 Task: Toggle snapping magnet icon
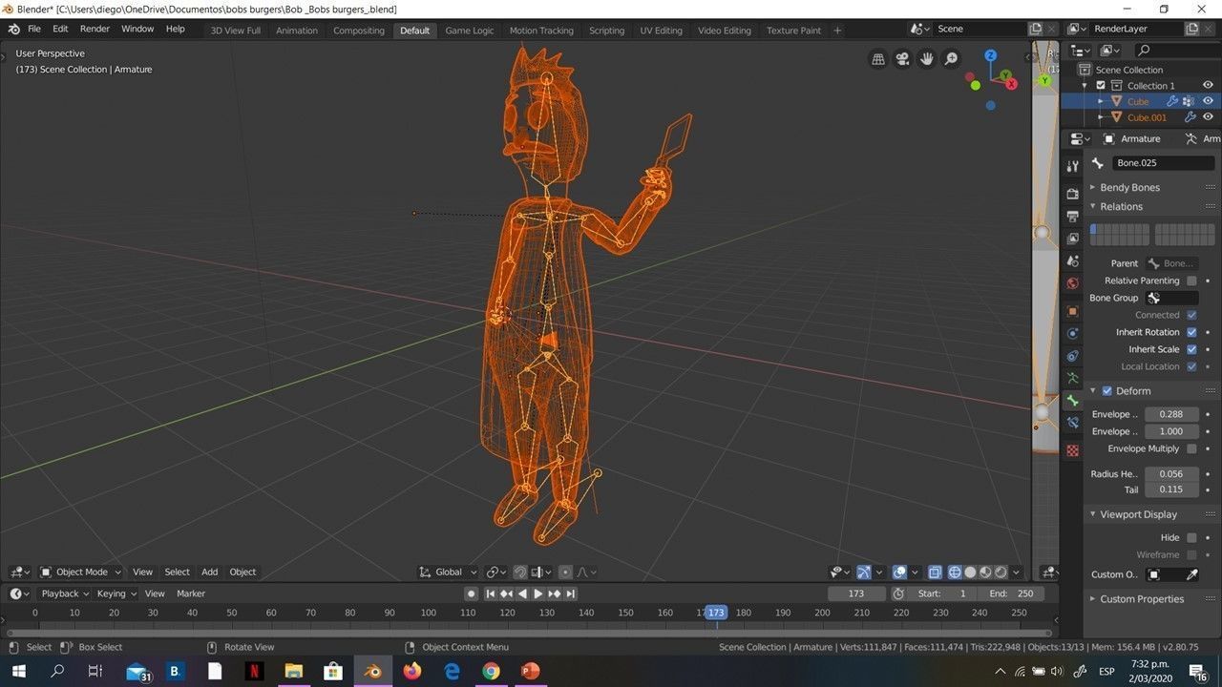pos(520,572)
